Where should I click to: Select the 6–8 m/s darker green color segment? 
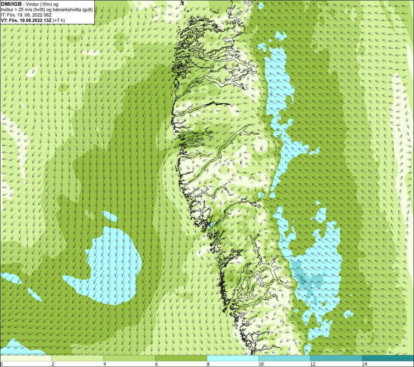(x=181, y=358)
